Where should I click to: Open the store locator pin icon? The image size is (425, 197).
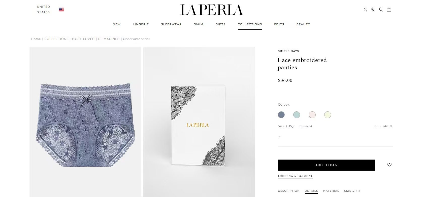click(x=373, y=10)
